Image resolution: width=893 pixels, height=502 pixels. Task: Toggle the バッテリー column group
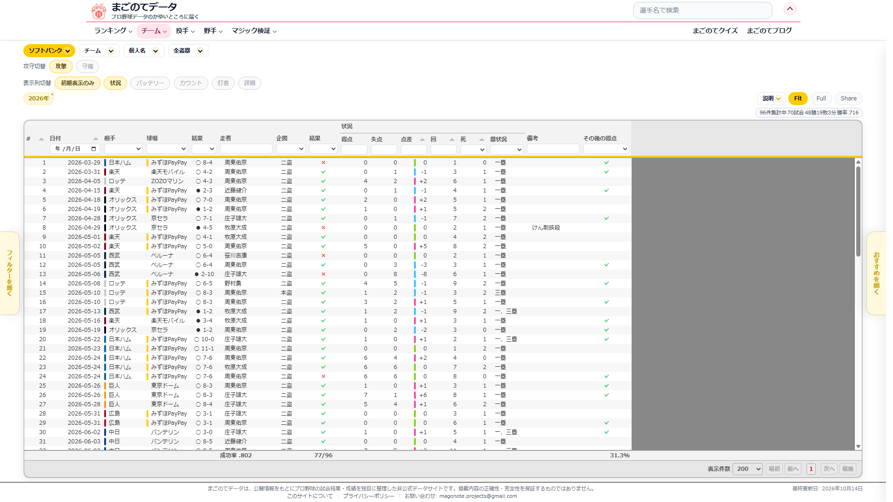(x=150, y=83)
